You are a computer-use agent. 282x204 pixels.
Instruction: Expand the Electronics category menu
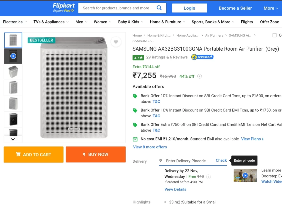pyautogui.click(x=15, y=22)
